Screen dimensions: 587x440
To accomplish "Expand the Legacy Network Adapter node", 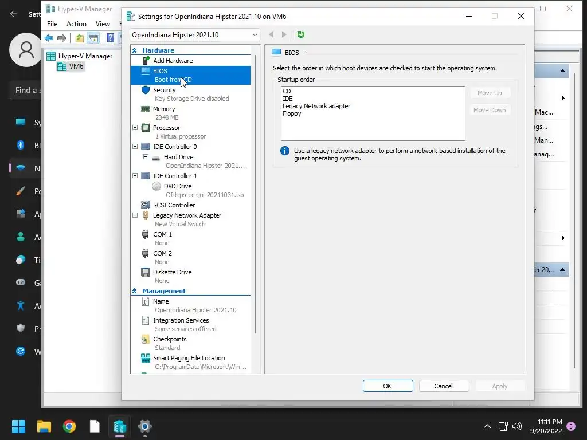I will pos(135,215).
